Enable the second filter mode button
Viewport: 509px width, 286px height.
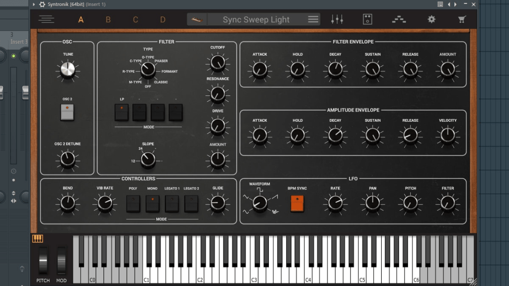pos(140,112)
